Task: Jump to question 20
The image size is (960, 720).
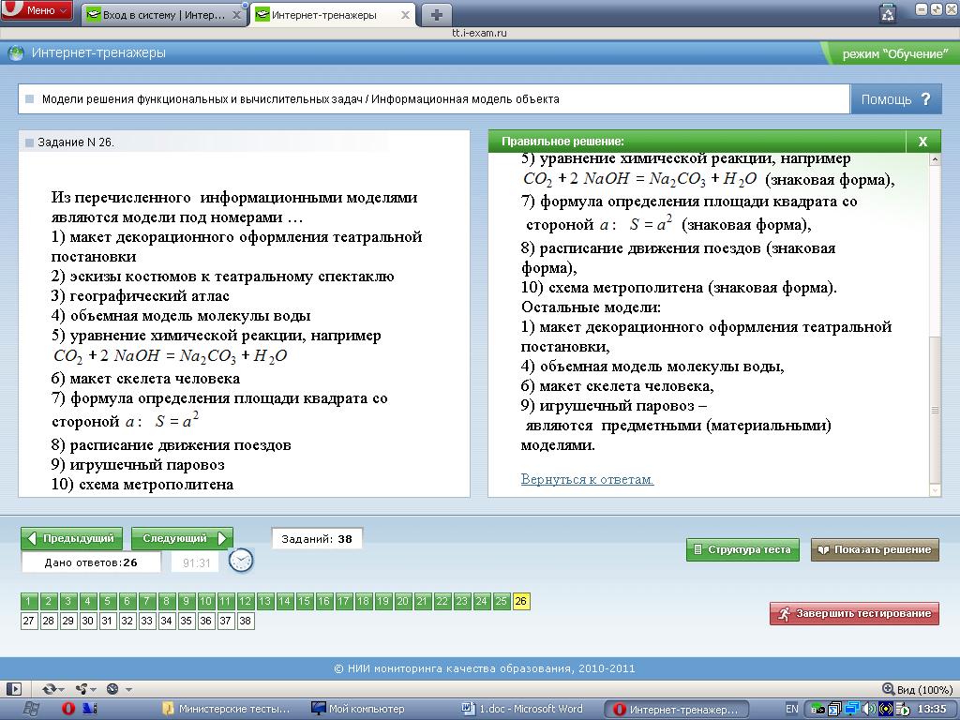Action: [402, 601]
